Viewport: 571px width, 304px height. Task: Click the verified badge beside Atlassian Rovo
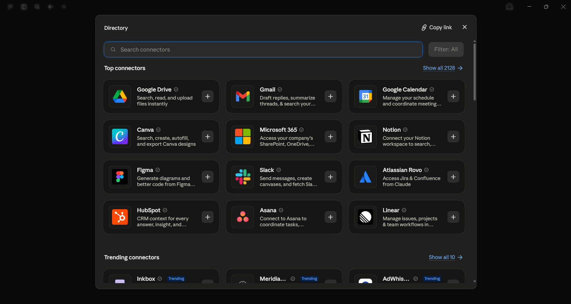[427, 170]
